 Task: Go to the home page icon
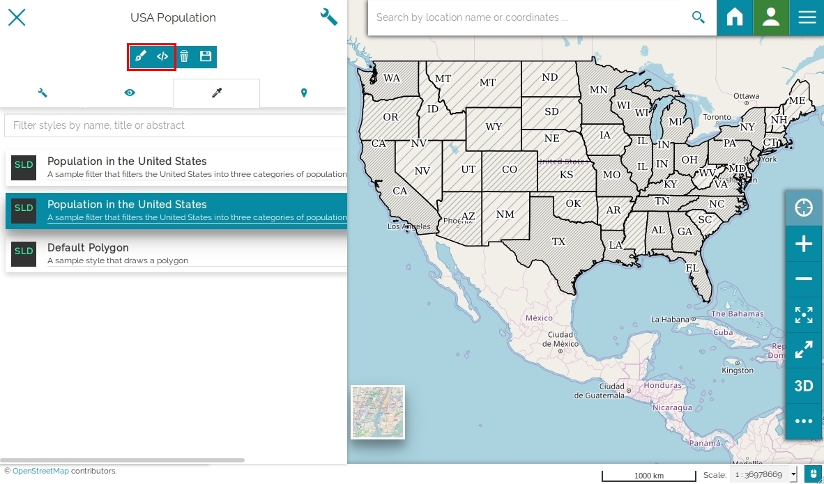pyautogui.click(x=735, y=17)
